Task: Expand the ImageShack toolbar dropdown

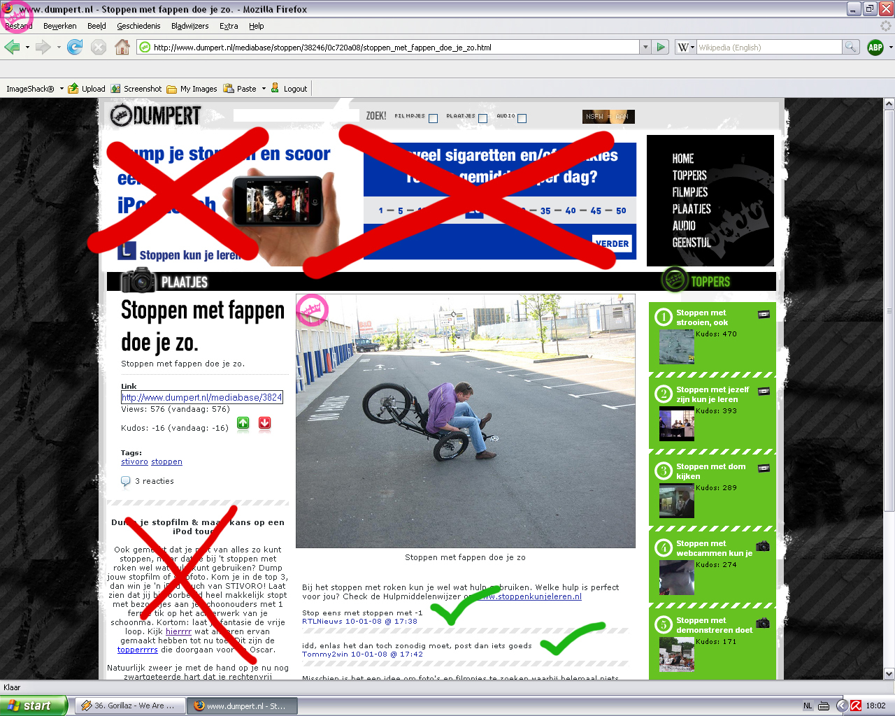Action: coord(62,89)
